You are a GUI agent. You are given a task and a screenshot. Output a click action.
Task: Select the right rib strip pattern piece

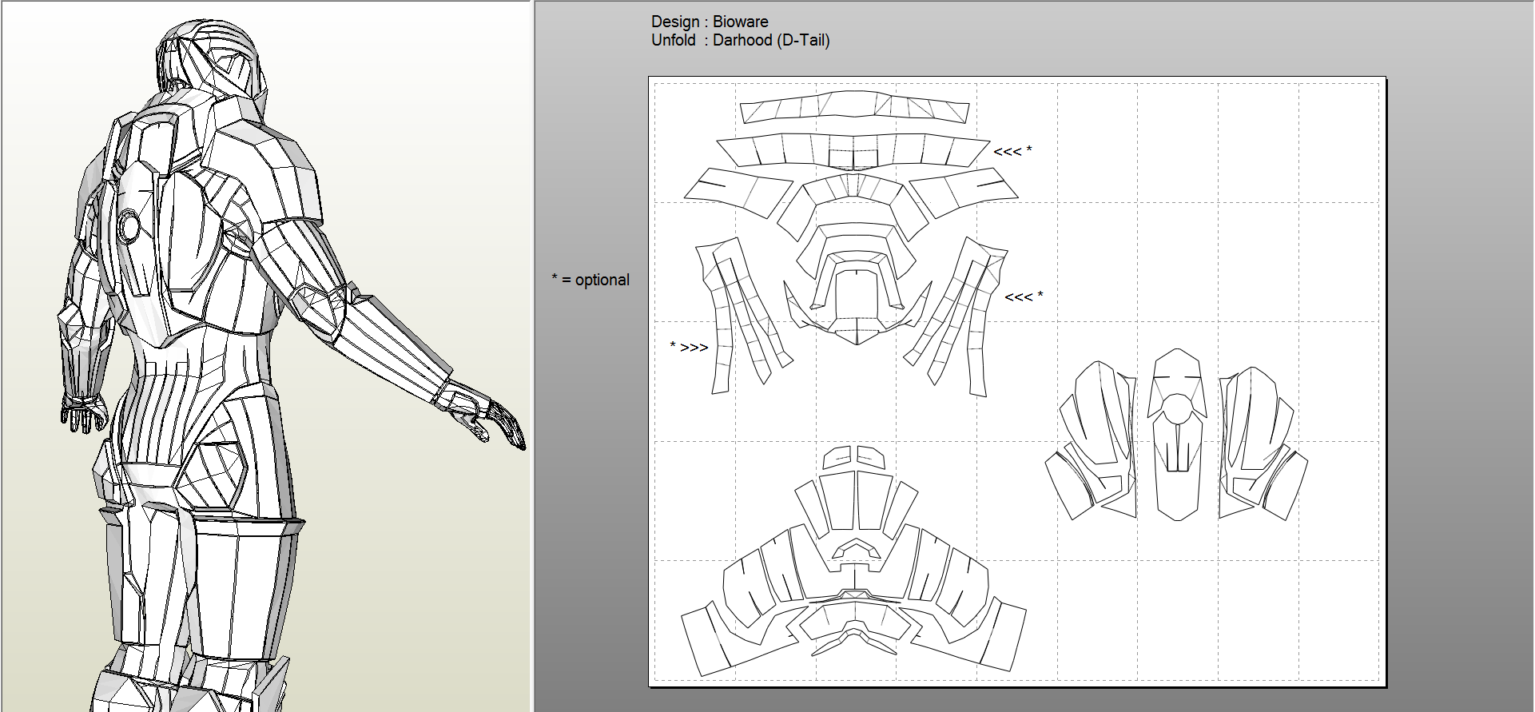tap(956, 316)
